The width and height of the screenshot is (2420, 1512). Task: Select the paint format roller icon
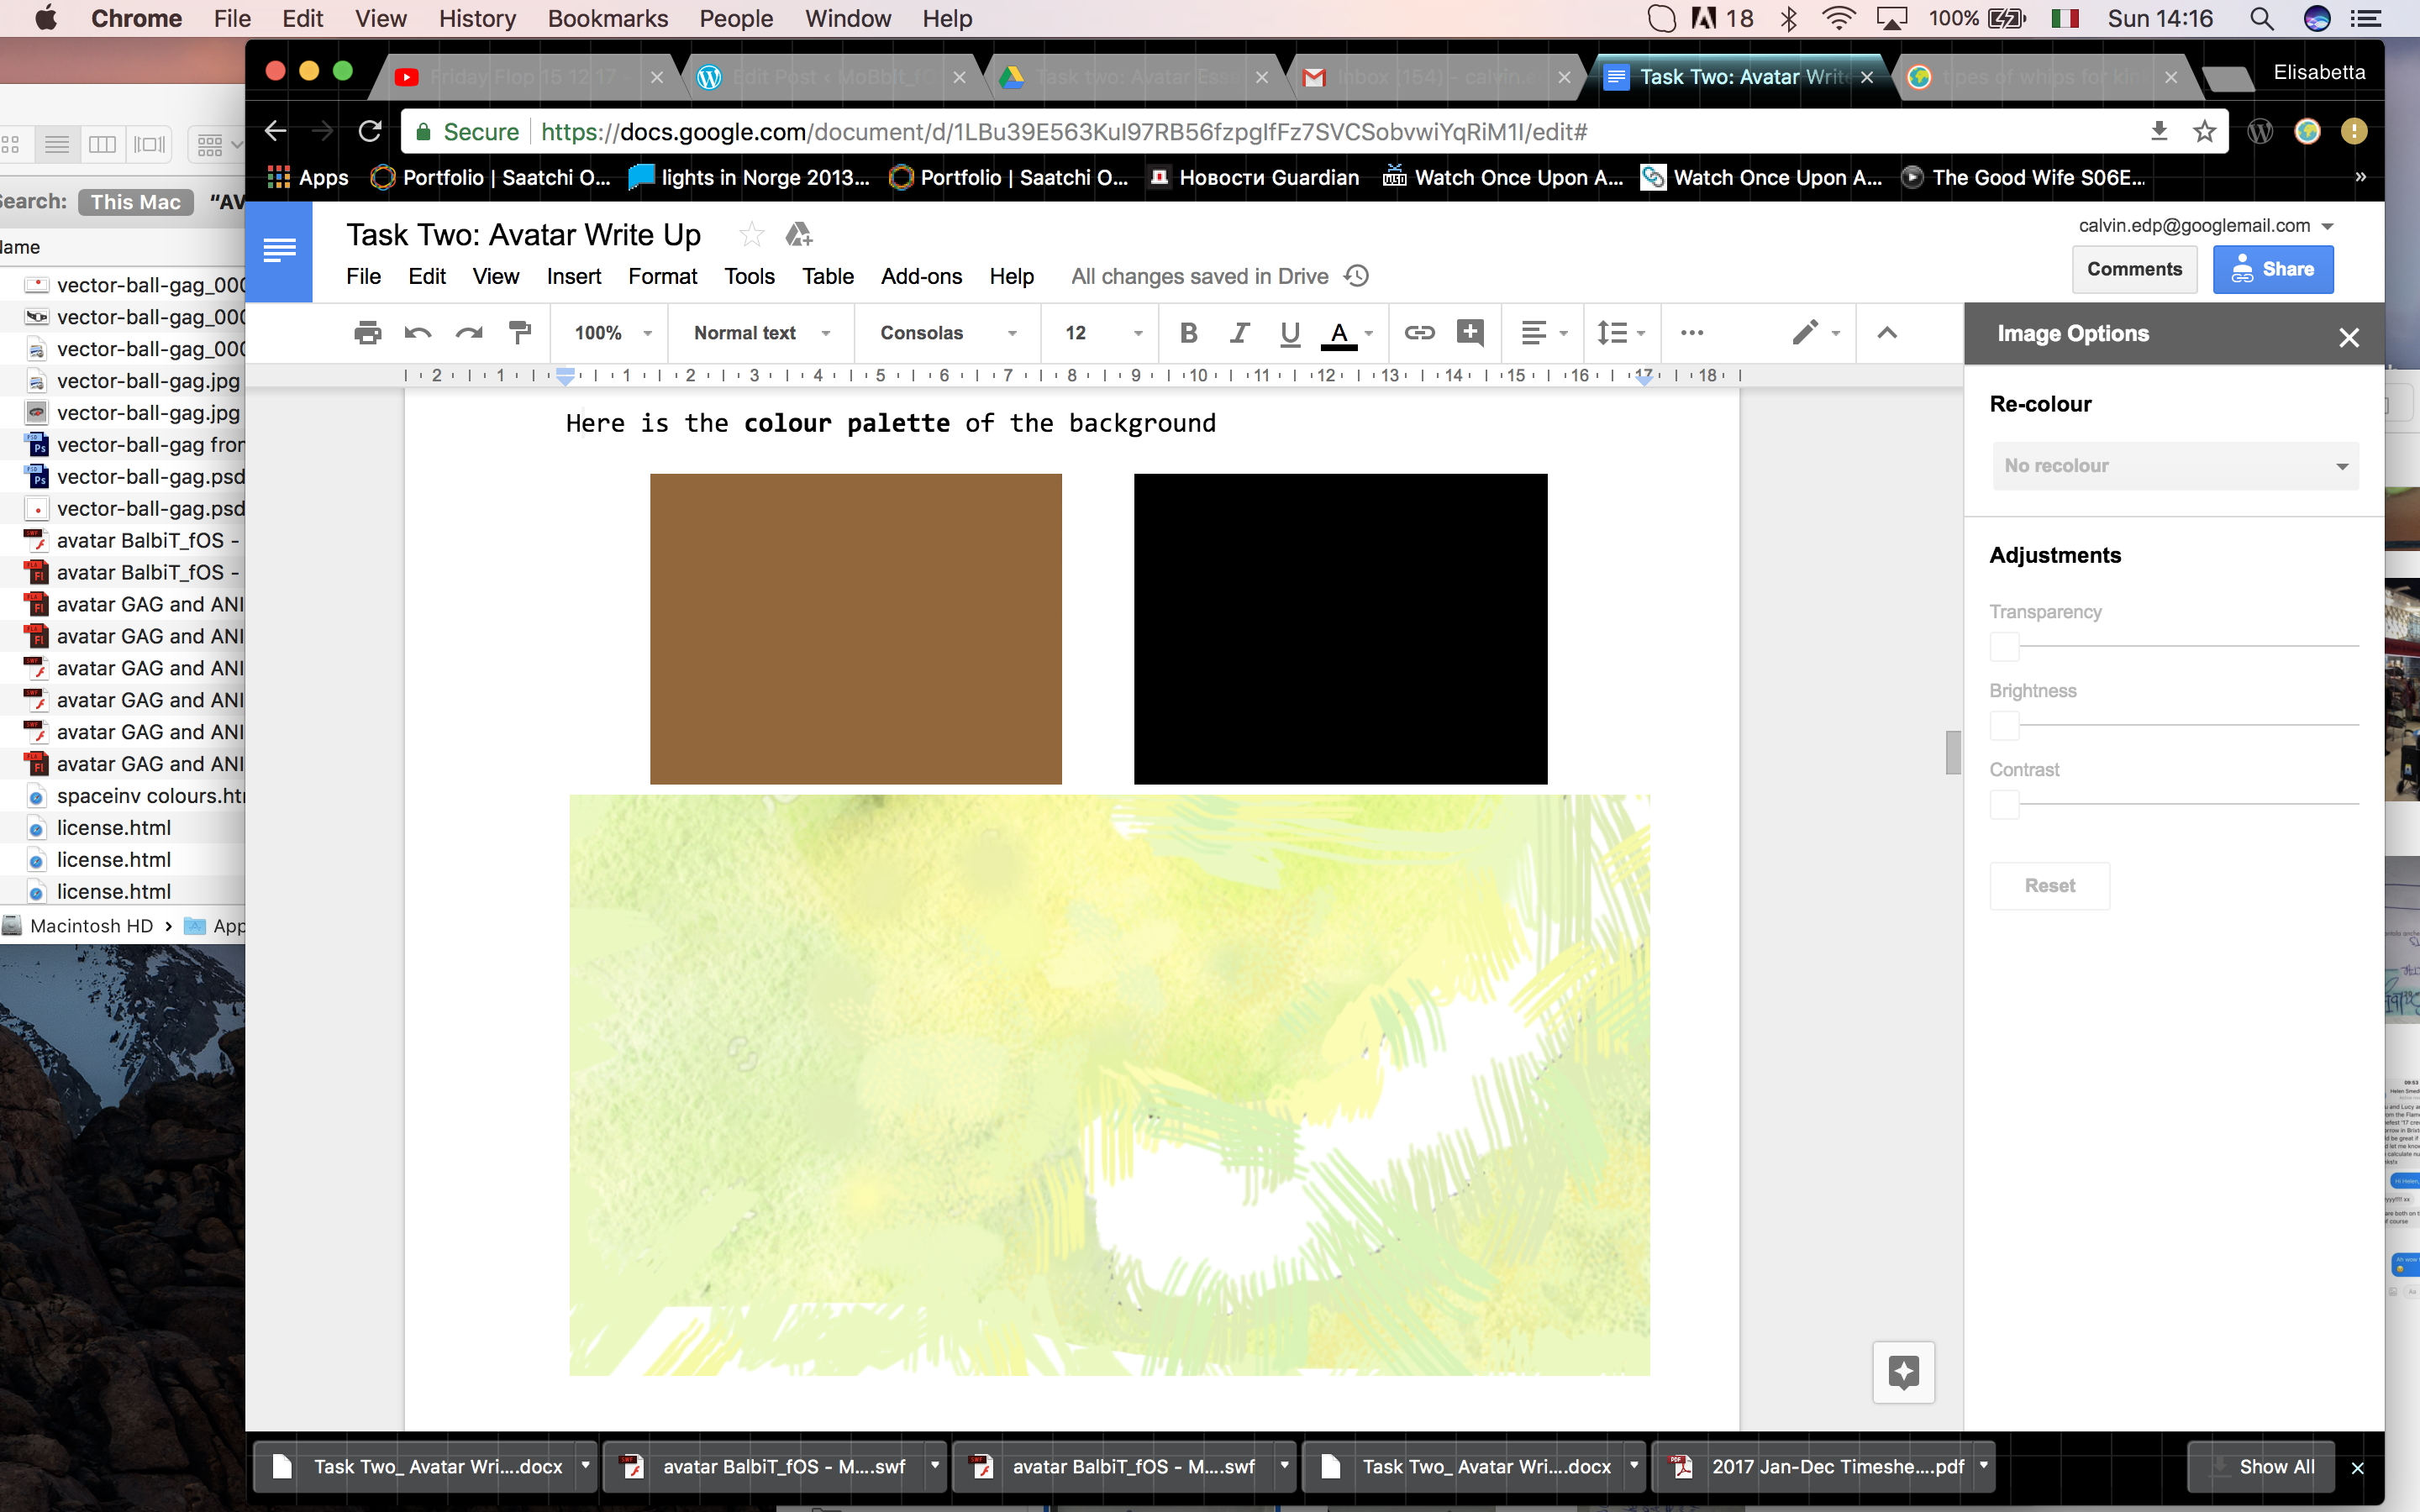pyautogui.click(x=520, y=333)
